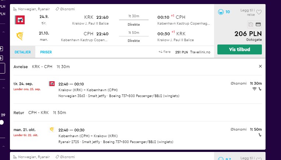Click the credit card payment icon

click(x=258, y=24)
